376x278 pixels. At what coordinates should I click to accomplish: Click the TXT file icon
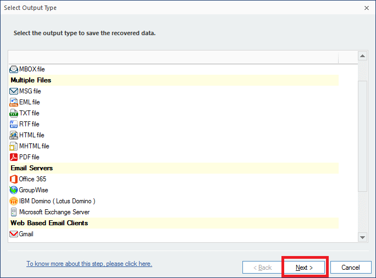pyautogui.click(x=13, y=113)
